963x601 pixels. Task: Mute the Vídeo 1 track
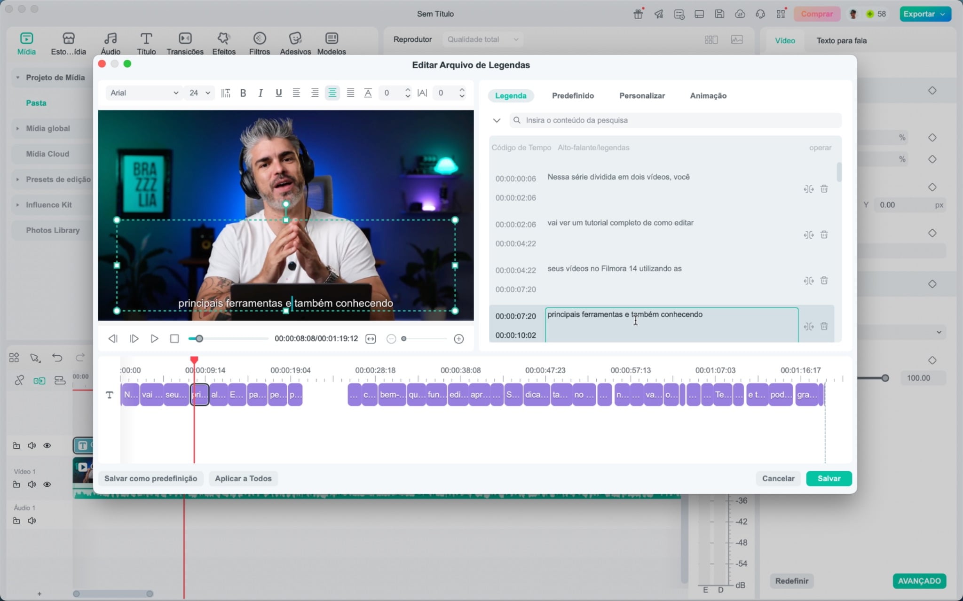[x=32, y=484]
